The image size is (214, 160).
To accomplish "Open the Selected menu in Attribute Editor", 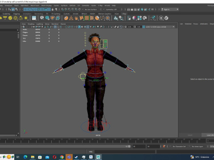I will click(188, 24).
